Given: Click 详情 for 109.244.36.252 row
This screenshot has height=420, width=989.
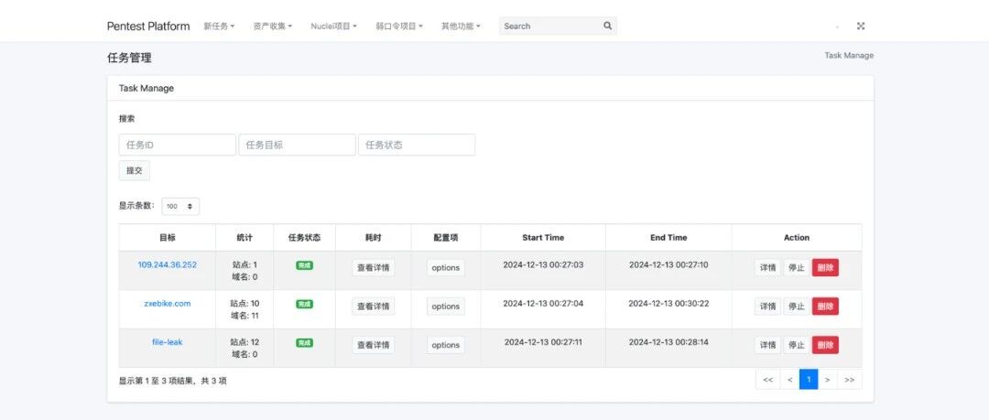Looking at the screenshot, I should point(767,267).
